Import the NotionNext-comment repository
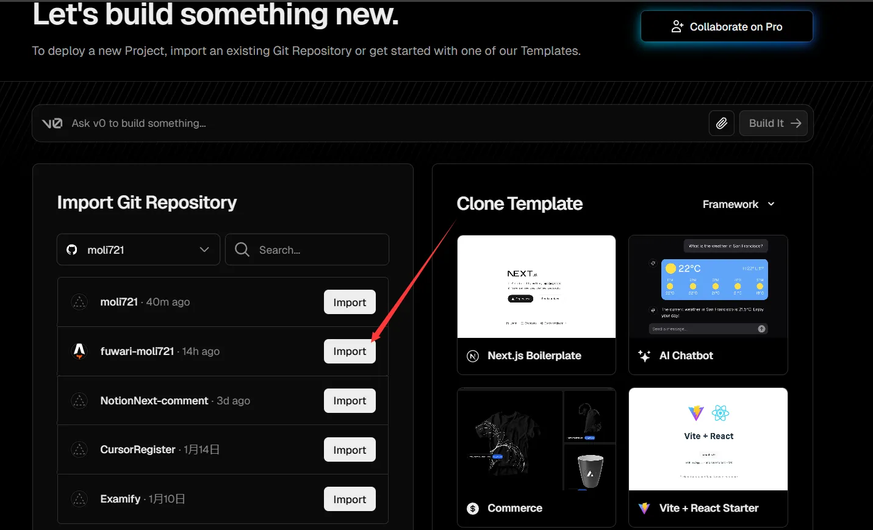This screenshot has height=530, width=873. tap(350, 401)
